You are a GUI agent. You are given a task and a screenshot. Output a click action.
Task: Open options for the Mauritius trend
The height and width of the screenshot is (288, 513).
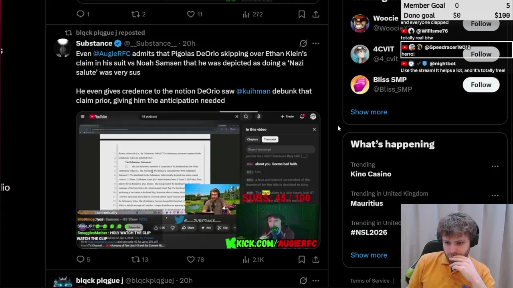[x=495, y=196]
